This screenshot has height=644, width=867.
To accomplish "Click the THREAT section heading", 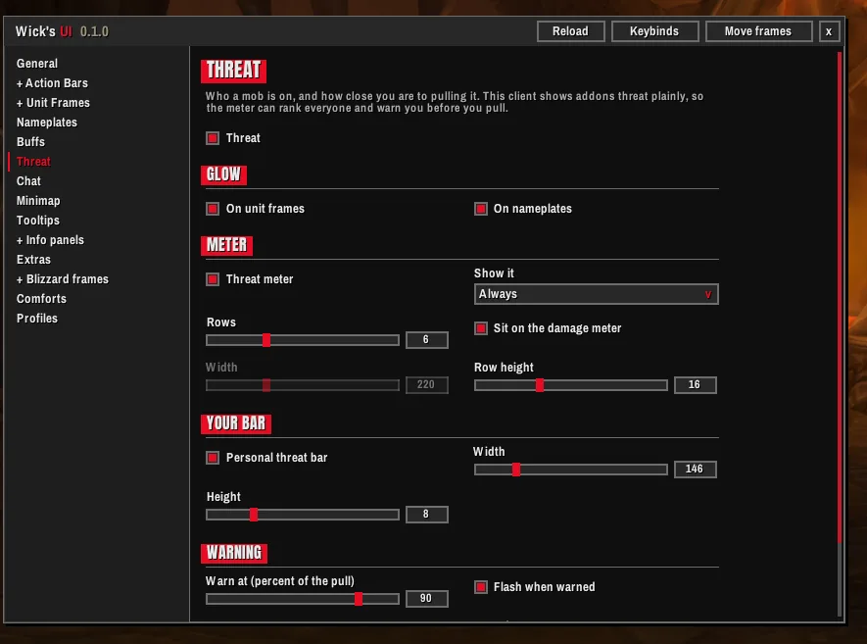I will pyautogui.click(x=233, y=71).
